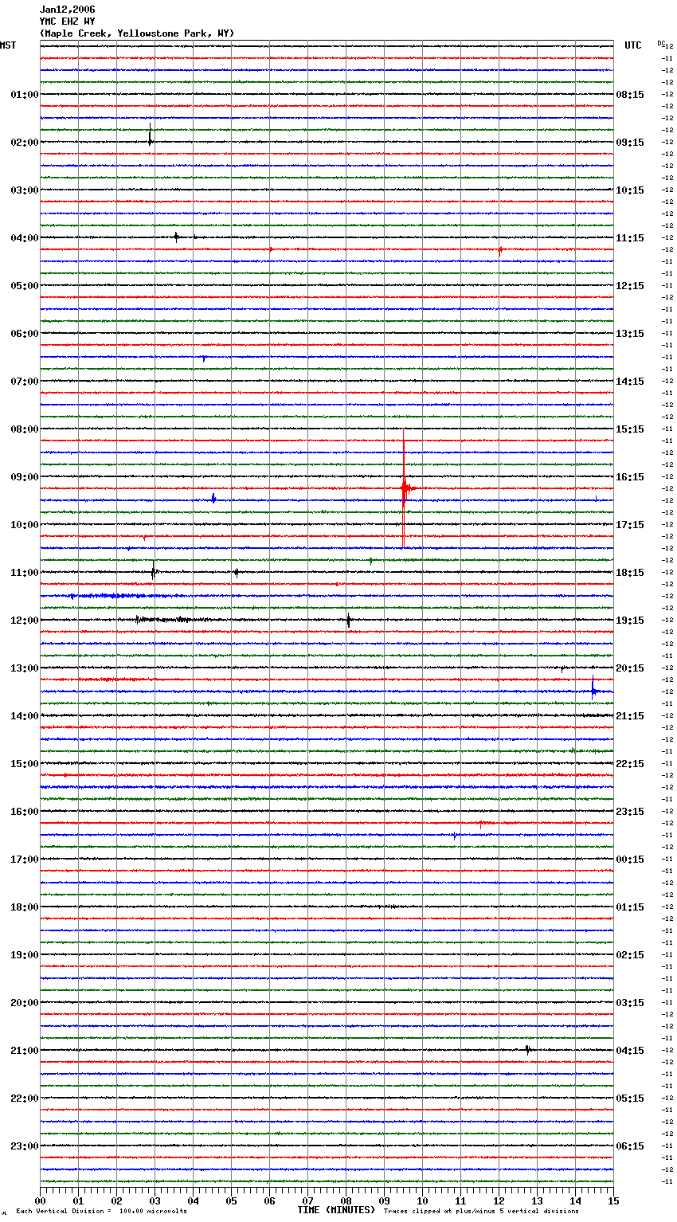Click the 23:15 UTC time label
This screenshot has width=677, height=1222.
pyautogui.click(x=630, y=812)
